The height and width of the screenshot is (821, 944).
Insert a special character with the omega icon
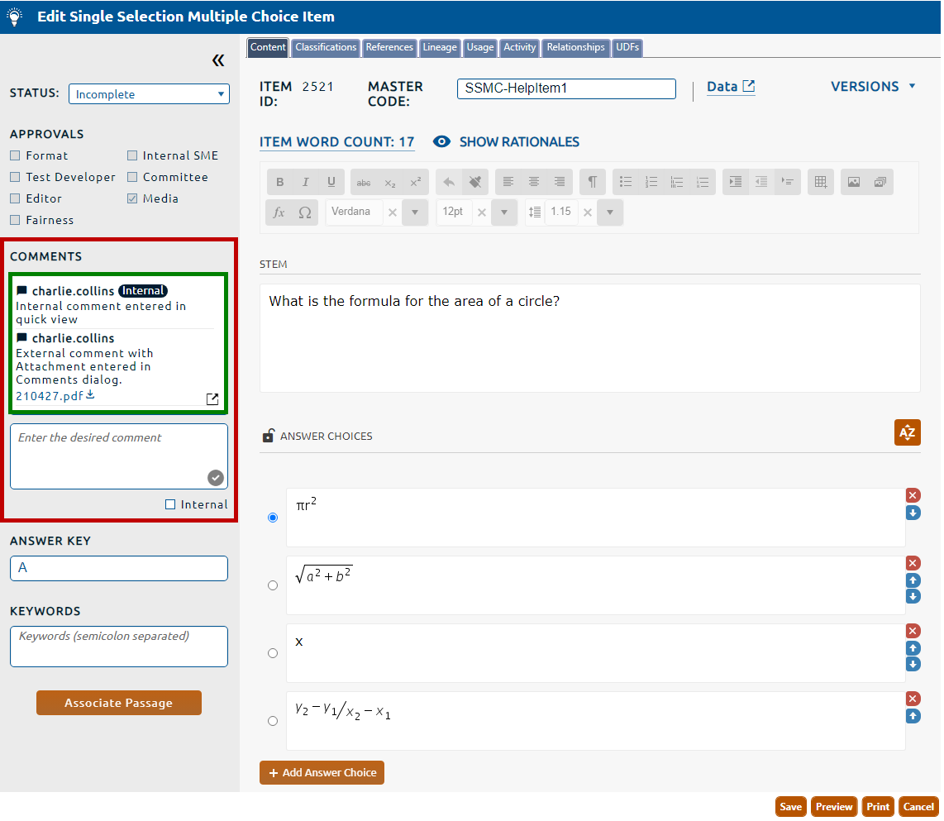point(304,212)
